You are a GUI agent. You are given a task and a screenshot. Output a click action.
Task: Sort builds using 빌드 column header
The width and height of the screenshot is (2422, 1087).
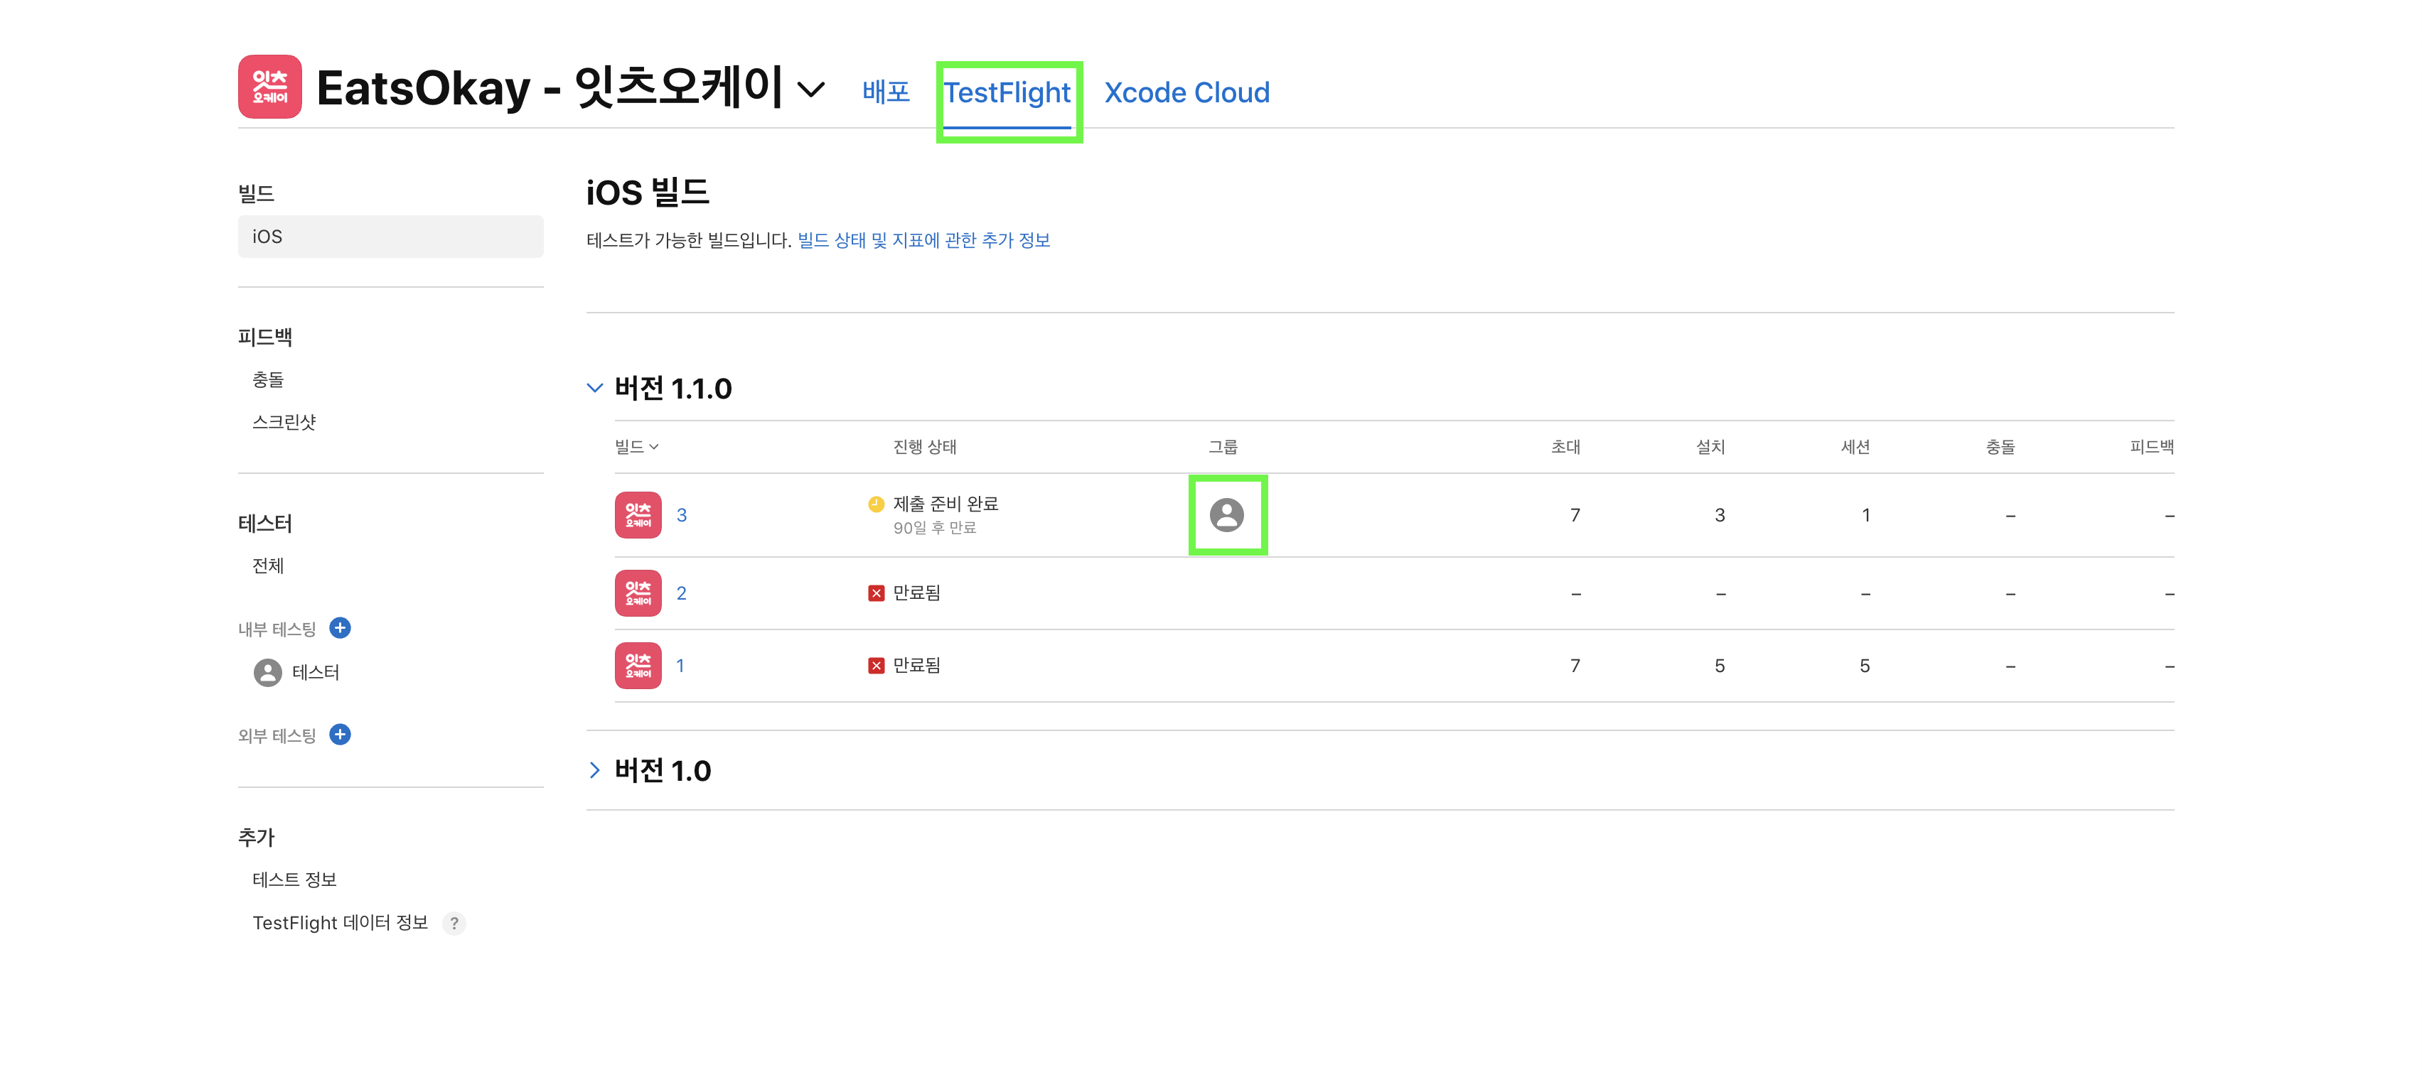click(636, 446)
